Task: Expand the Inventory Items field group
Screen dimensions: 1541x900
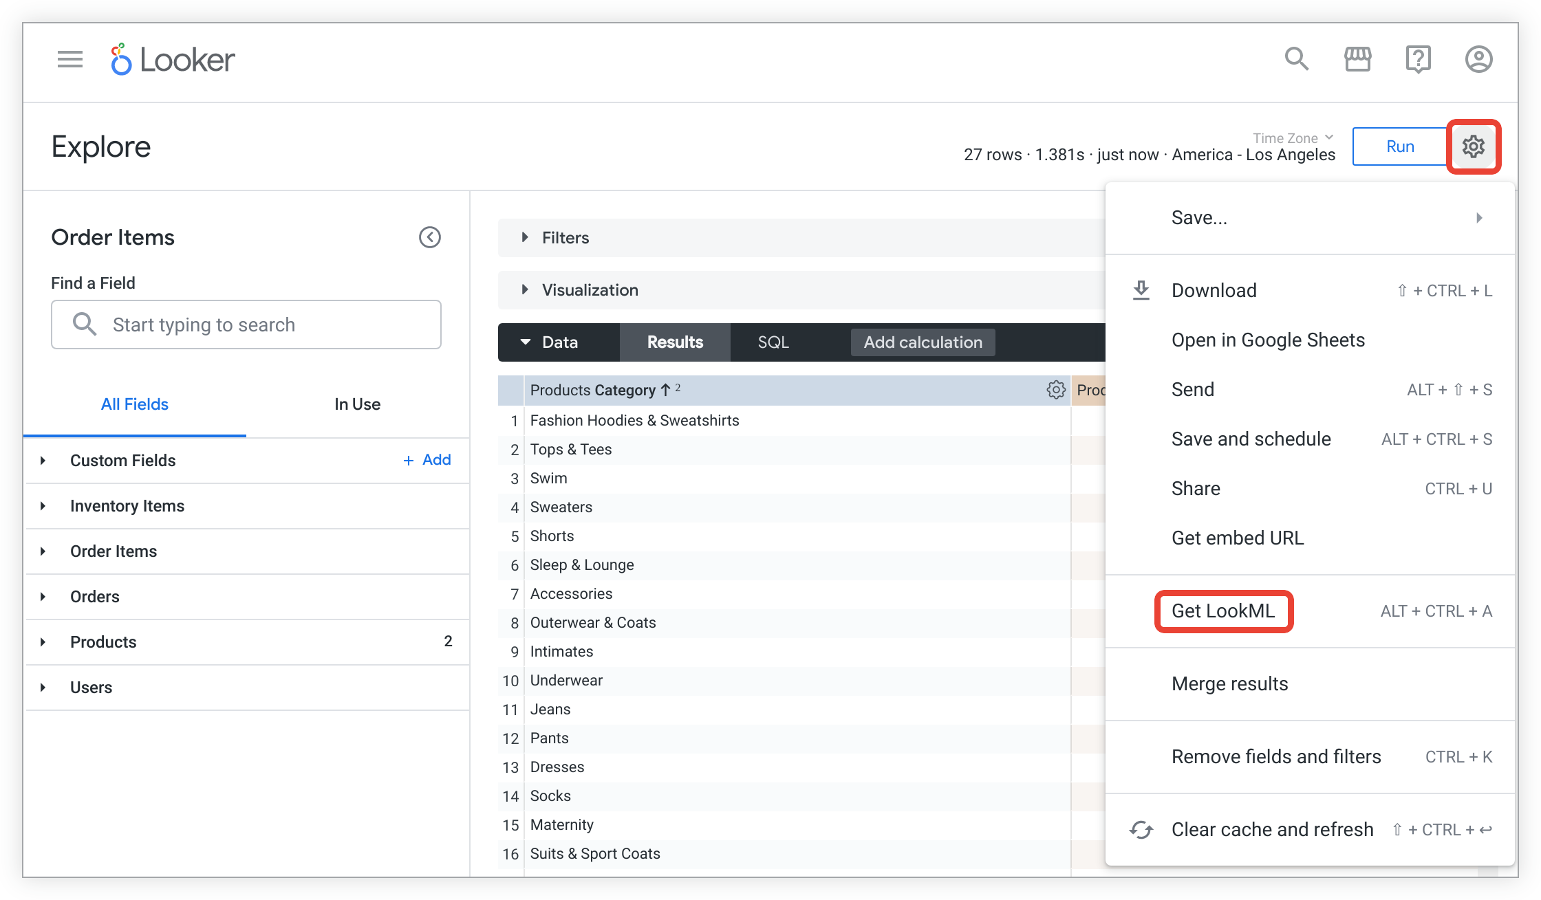Action: pos(127,506)
